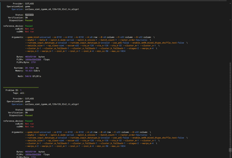
Task: Click the 'Memory:' label
Action: pyautogui.click(x=20, y=71)
